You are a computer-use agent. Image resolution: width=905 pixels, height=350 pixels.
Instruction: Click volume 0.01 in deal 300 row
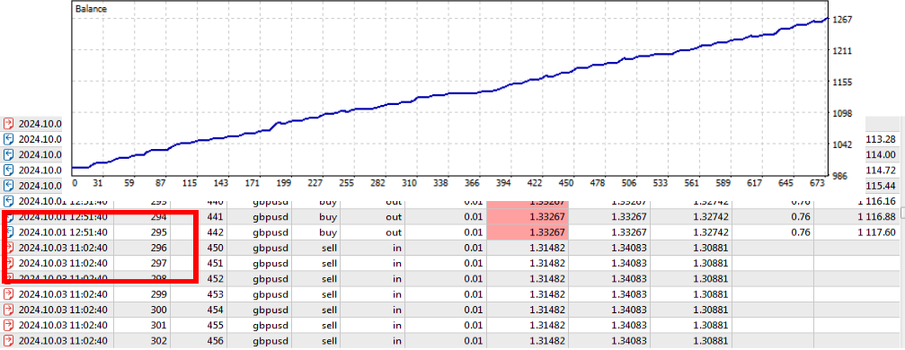474,310
